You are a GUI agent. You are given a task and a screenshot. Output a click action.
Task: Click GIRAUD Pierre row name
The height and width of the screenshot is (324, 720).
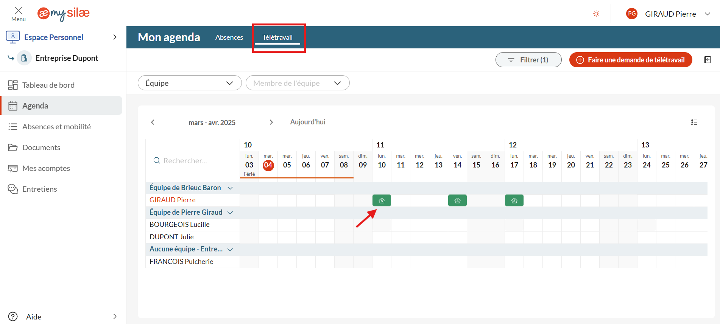pyautogui.click(x=173, y=200)
